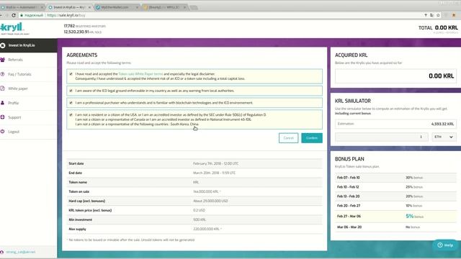The height and width of the screenshot is (259, 461).
Task: Reload the page with browser refresh icon
Action: point(14,15)
